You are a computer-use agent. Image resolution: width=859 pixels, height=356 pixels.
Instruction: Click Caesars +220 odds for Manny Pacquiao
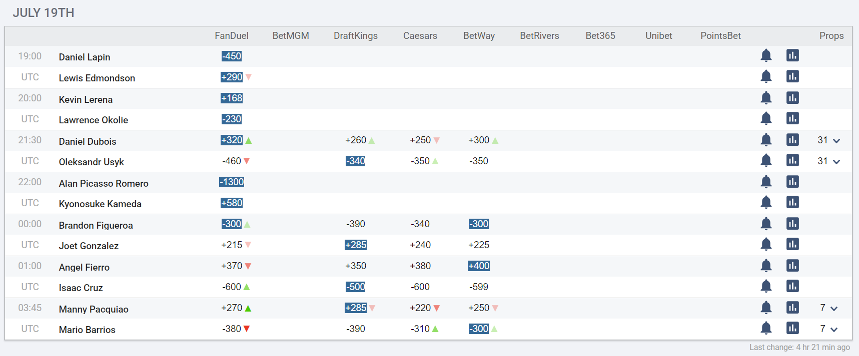coord(420,308)
